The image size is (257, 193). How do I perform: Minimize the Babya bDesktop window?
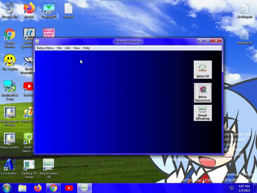tap(201, 40)
